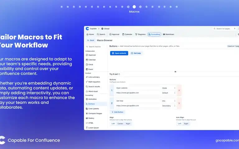Switch to the Calendar tab in the top bar

tap(127, 34)
